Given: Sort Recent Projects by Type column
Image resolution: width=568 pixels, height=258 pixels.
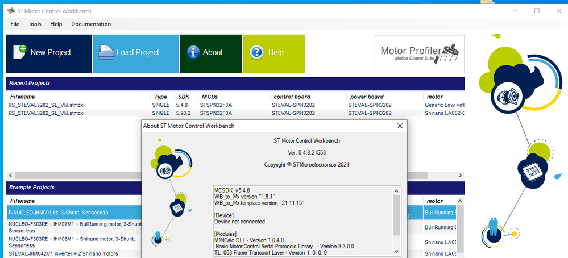Looking at the screenshot, I should coord(160,97).
